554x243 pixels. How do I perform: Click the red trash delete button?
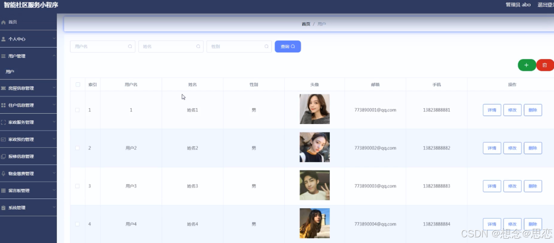[x=545, y=65]
